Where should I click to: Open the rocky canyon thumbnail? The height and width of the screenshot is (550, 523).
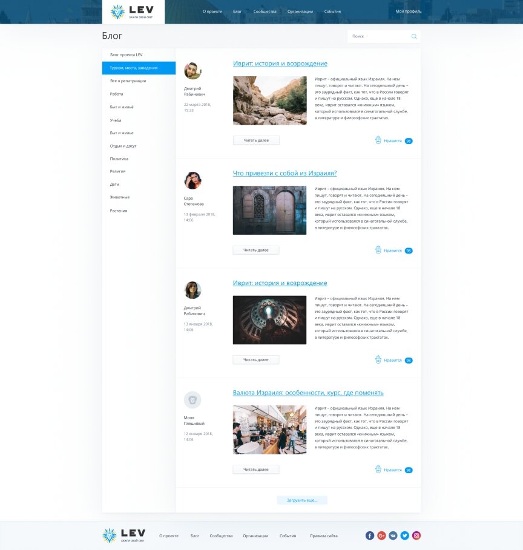[270, 100]
